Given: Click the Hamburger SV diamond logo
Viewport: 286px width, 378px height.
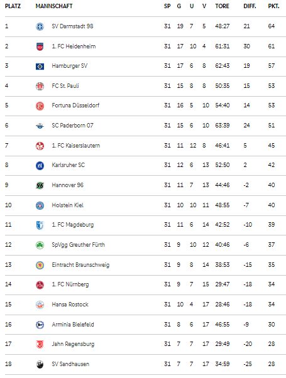Looking at the screenshot, I should (40, 66).
